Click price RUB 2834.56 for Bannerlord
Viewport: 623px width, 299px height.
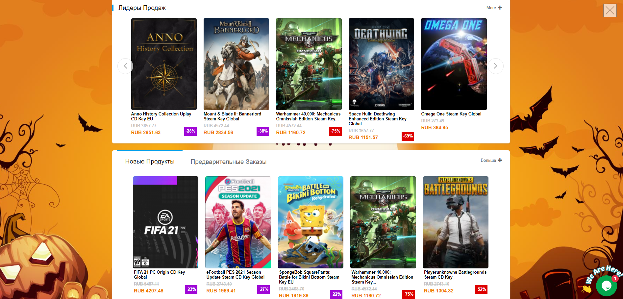coord(218,133)
